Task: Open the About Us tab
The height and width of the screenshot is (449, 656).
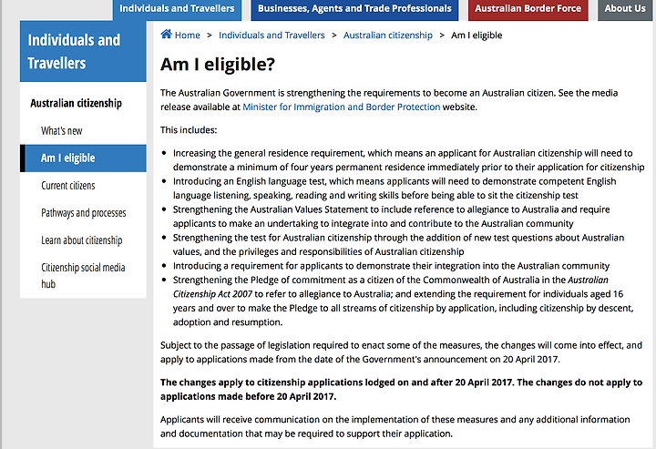Action: pyautogui.click(x=625, y=9)
